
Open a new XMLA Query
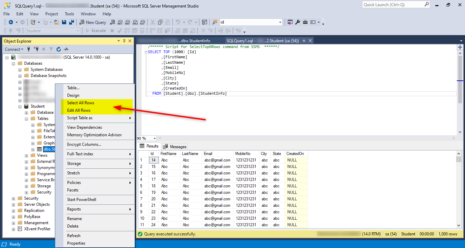tap(135, 22)
